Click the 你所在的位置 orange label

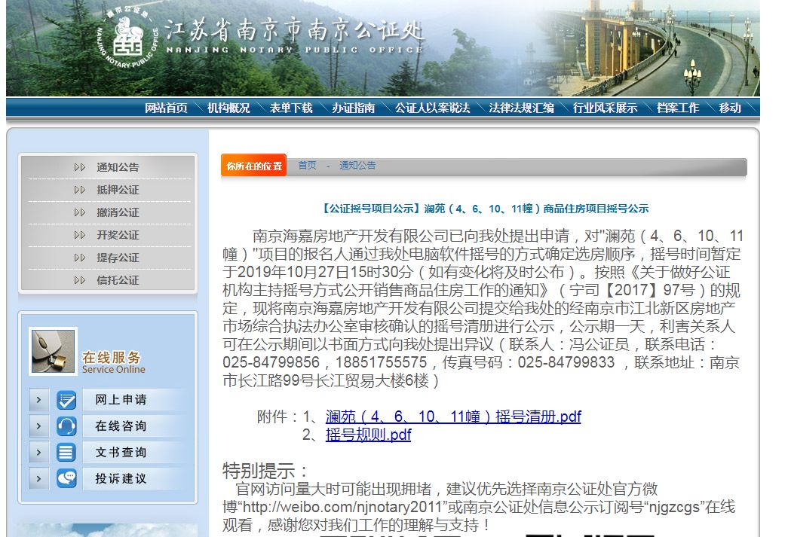[x=254, y=166]
